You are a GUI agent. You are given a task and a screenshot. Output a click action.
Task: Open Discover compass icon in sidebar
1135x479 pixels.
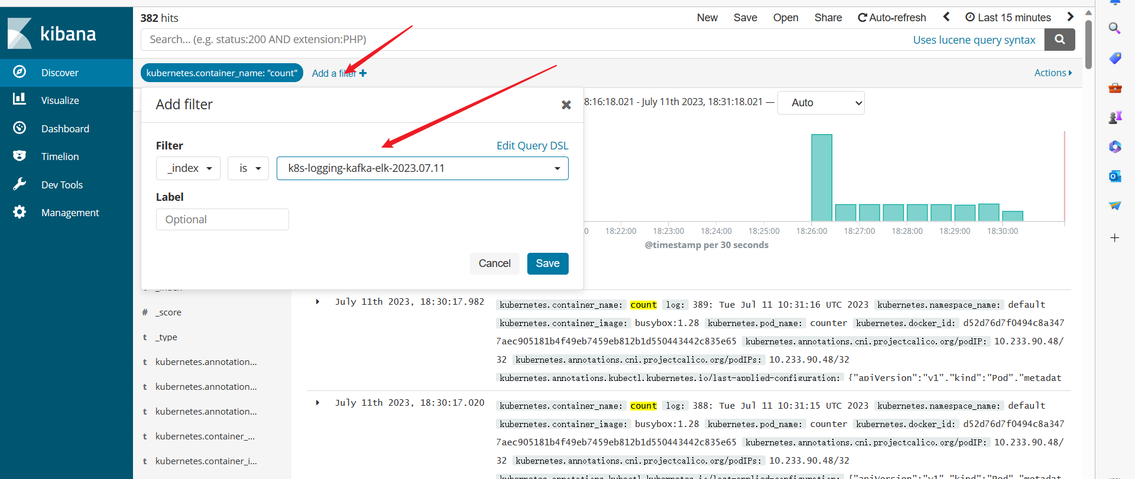(x=20, y=71)
